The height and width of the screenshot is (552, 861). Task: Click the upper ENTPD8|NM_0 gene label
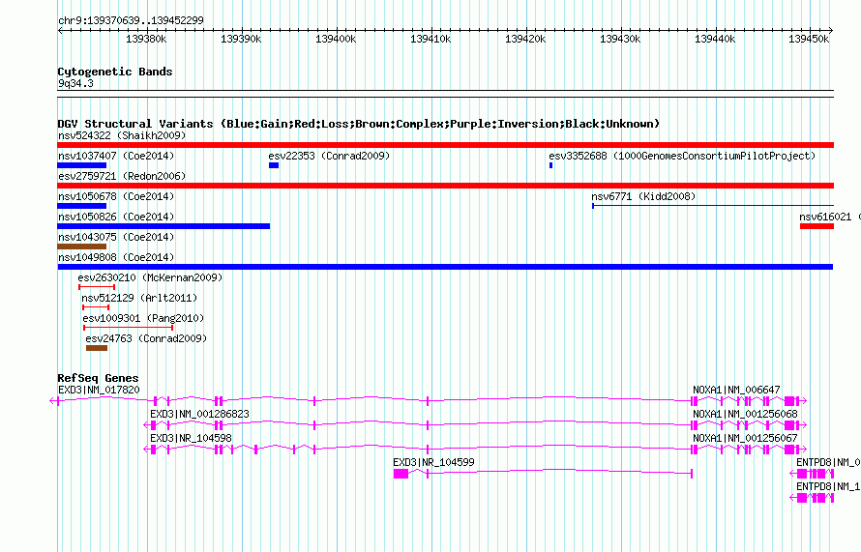click(x=828, y=462)
